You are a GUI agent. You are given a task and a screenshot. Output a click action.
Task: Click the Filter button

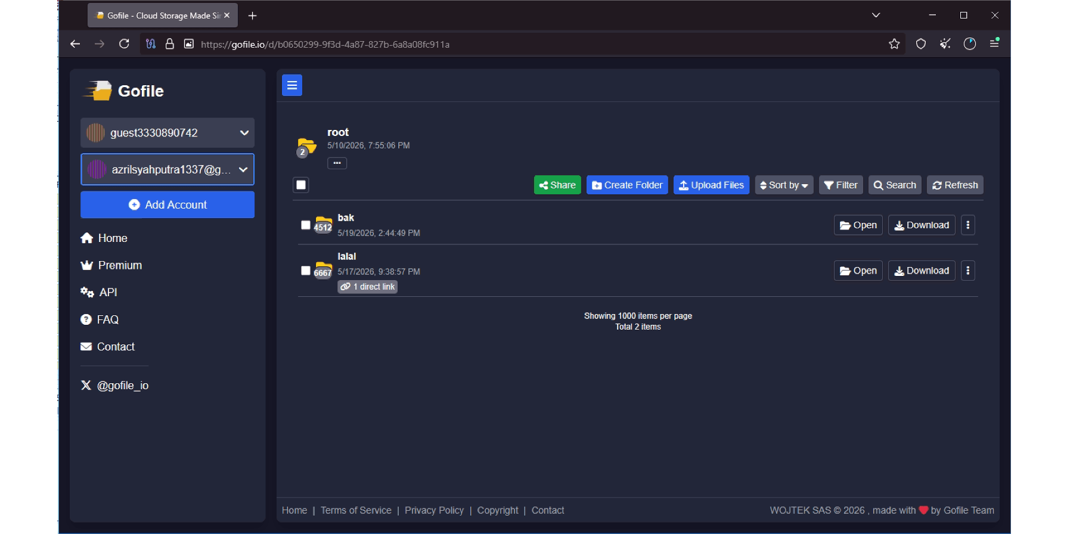pyautogui.click(x=840, y=185)
